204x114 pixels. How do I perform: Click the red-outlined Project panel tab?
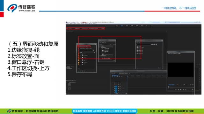click(x=84, y=46)
